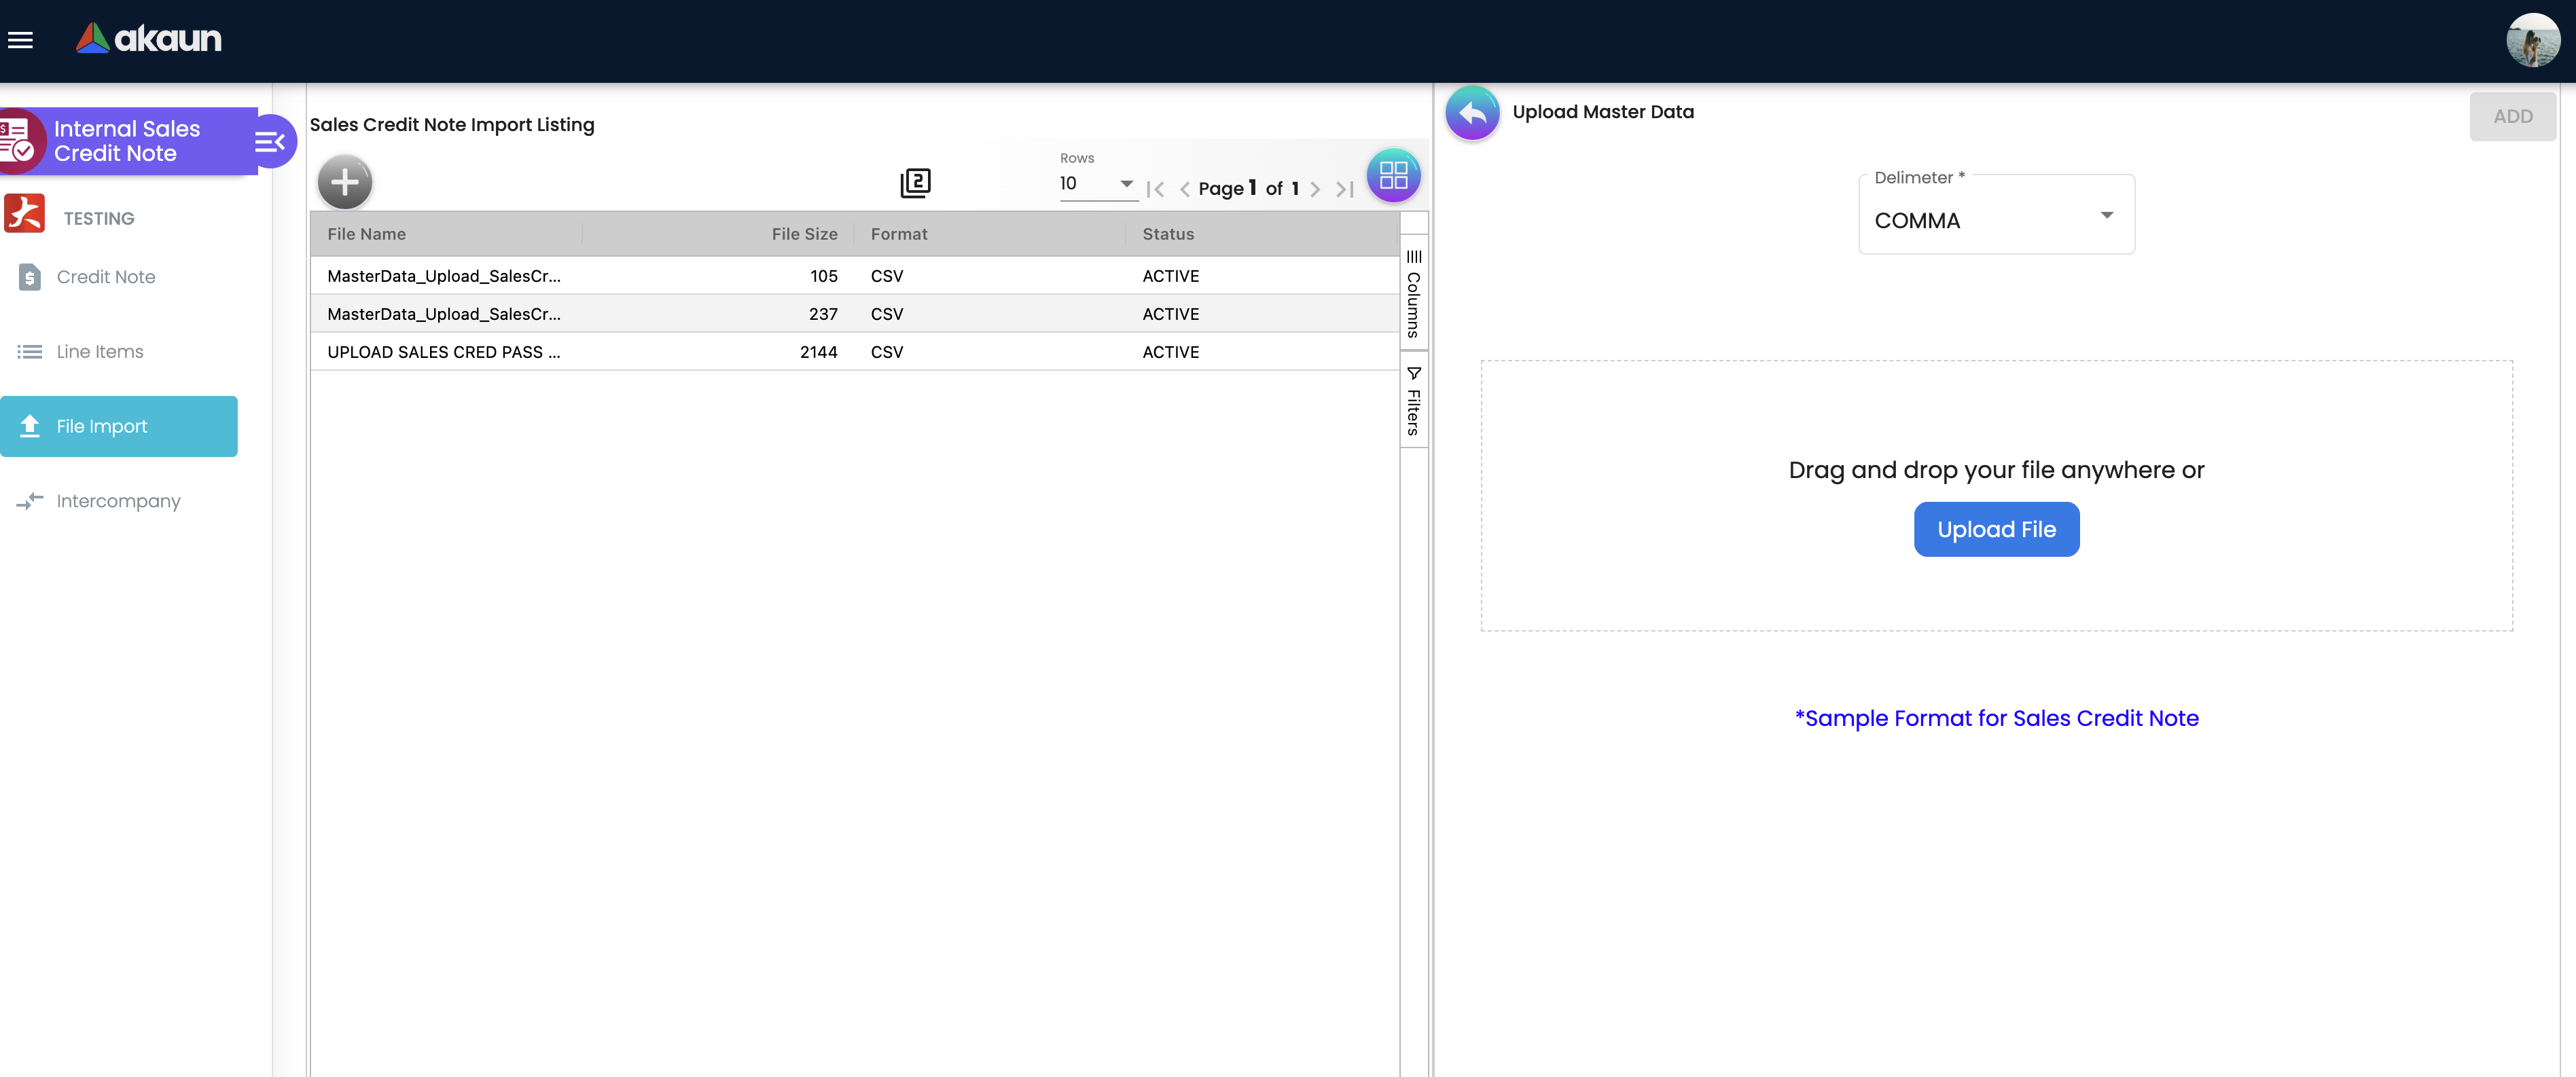
Task: Click the TESTING company logo icon
Action: tap(25, 214)
